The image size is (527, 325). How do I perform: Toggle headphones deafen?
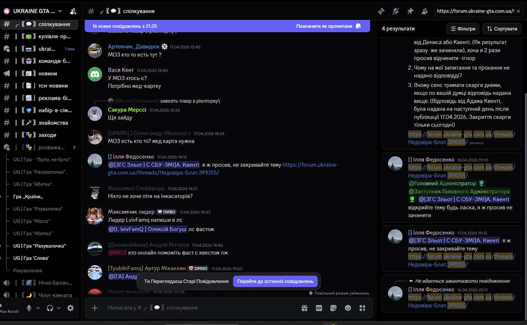pyautogui.click(x=50, y=308)
